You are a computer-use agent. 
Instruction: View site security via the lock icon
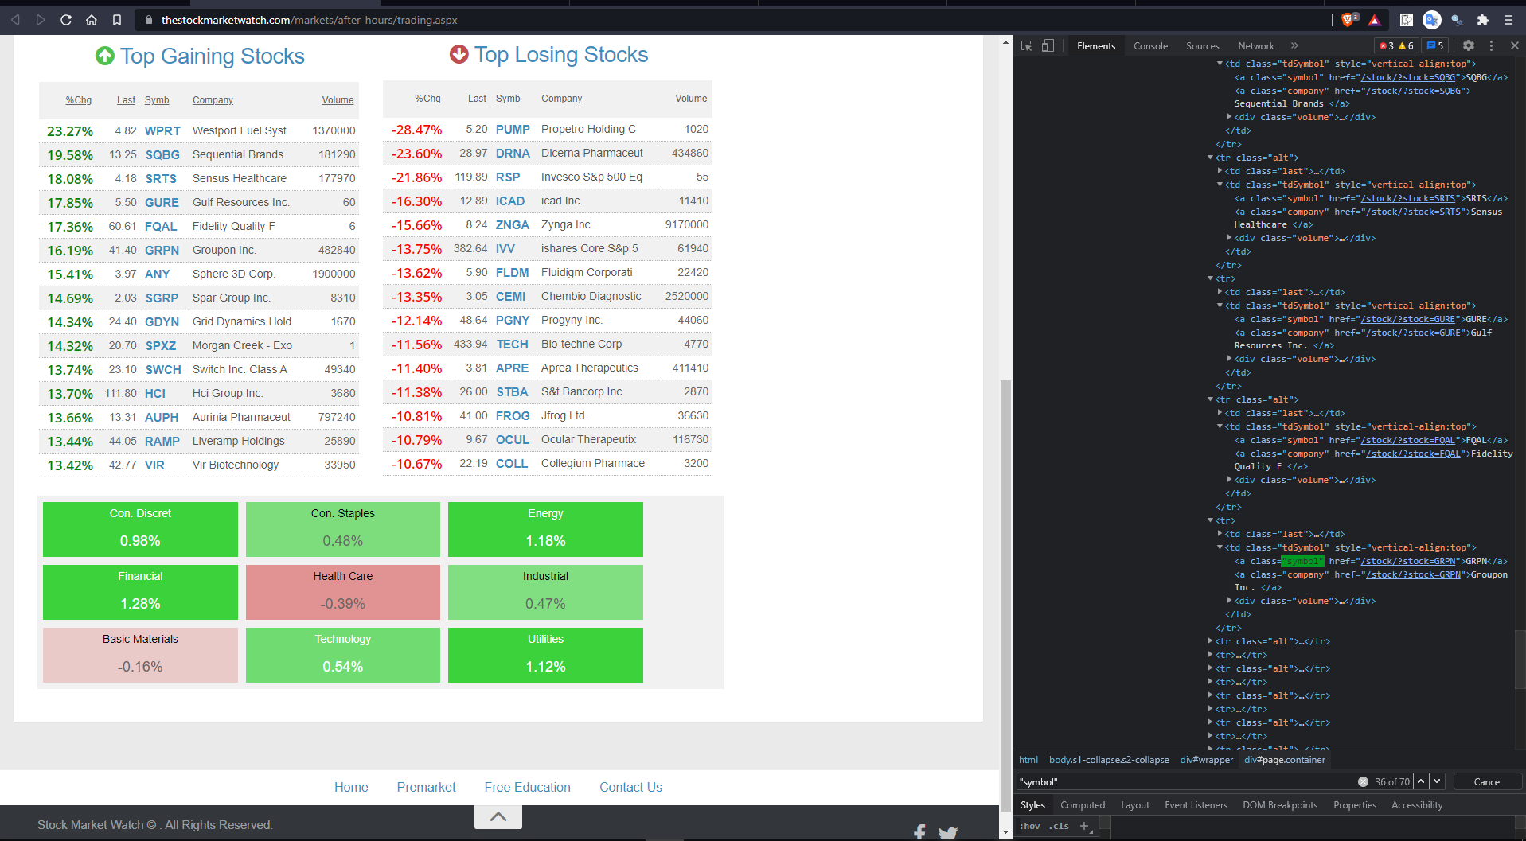pos(147,20)
